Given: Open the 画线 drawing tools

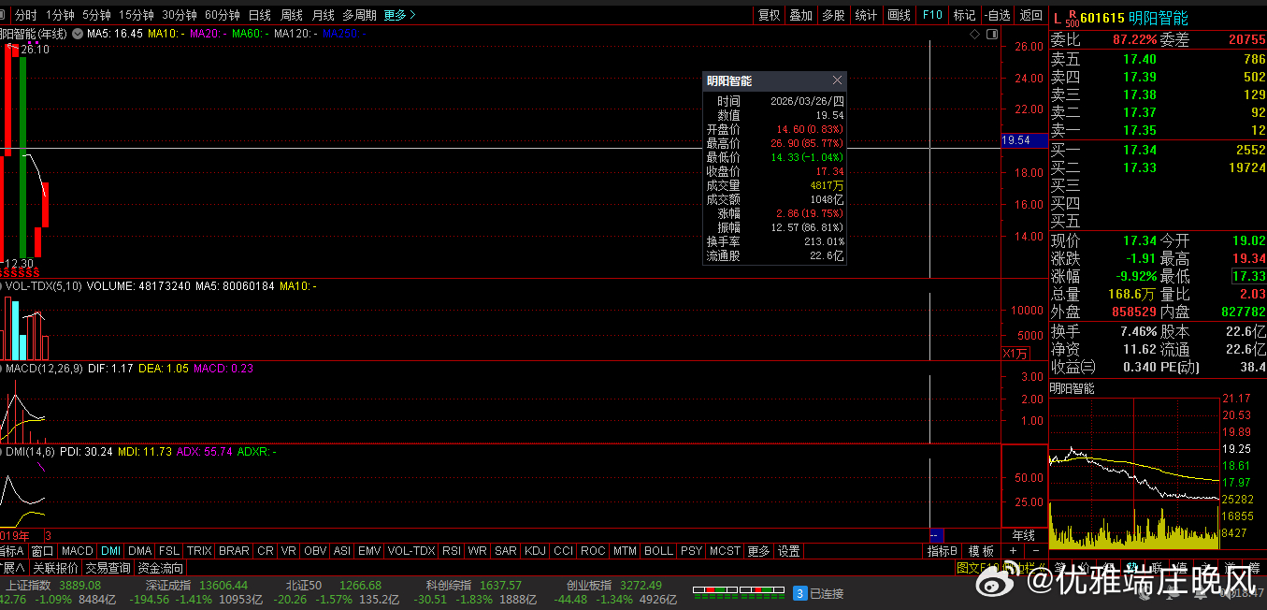Looking at the screenshot, I should click(899, 15).
